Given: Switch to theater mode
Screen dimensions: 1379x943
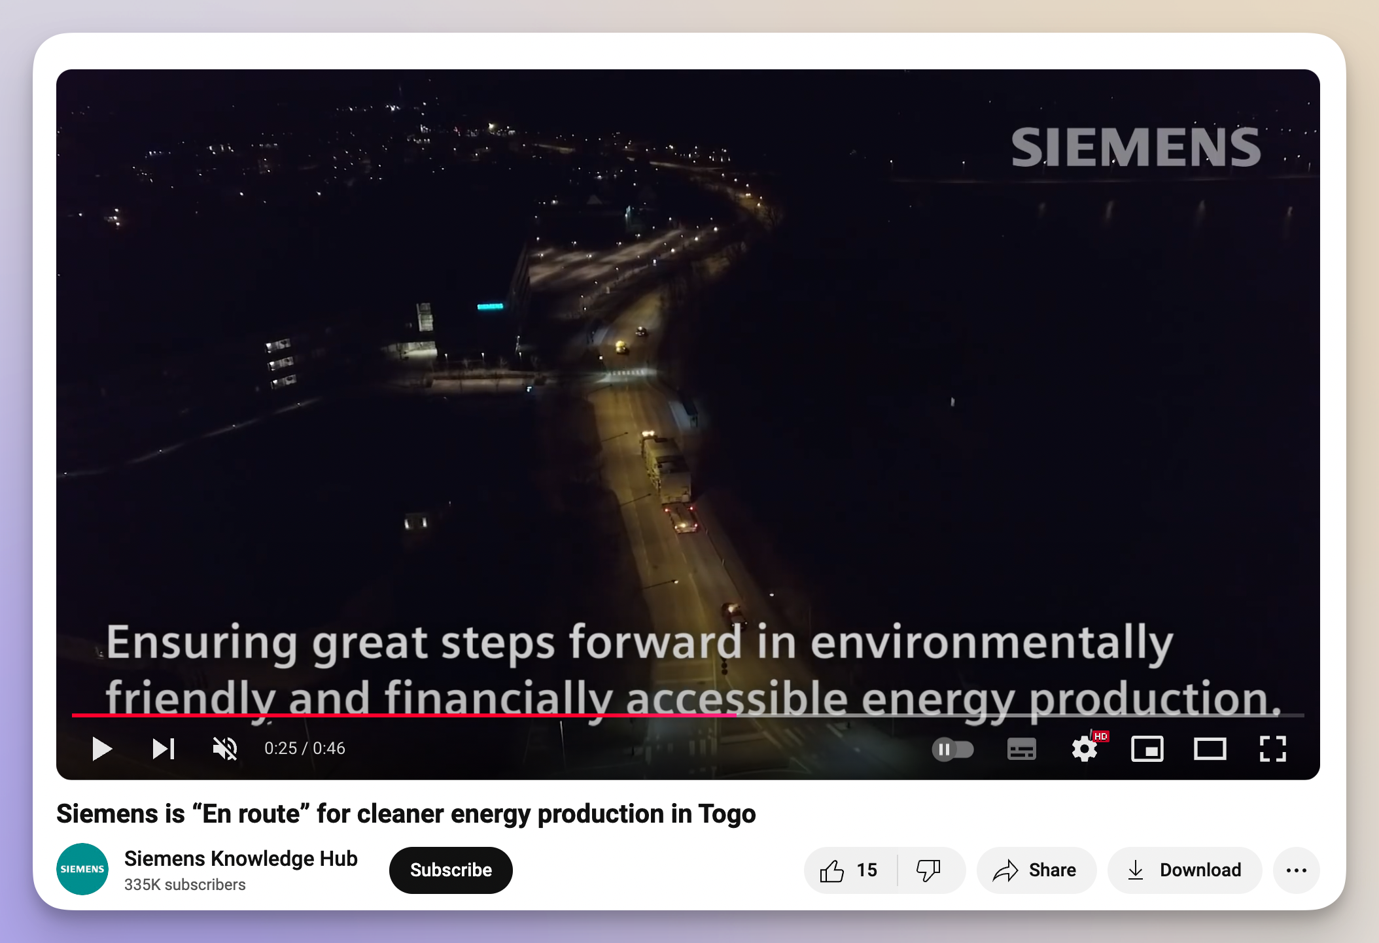Looking at the screenshot, I should (x=1210, y=749).
